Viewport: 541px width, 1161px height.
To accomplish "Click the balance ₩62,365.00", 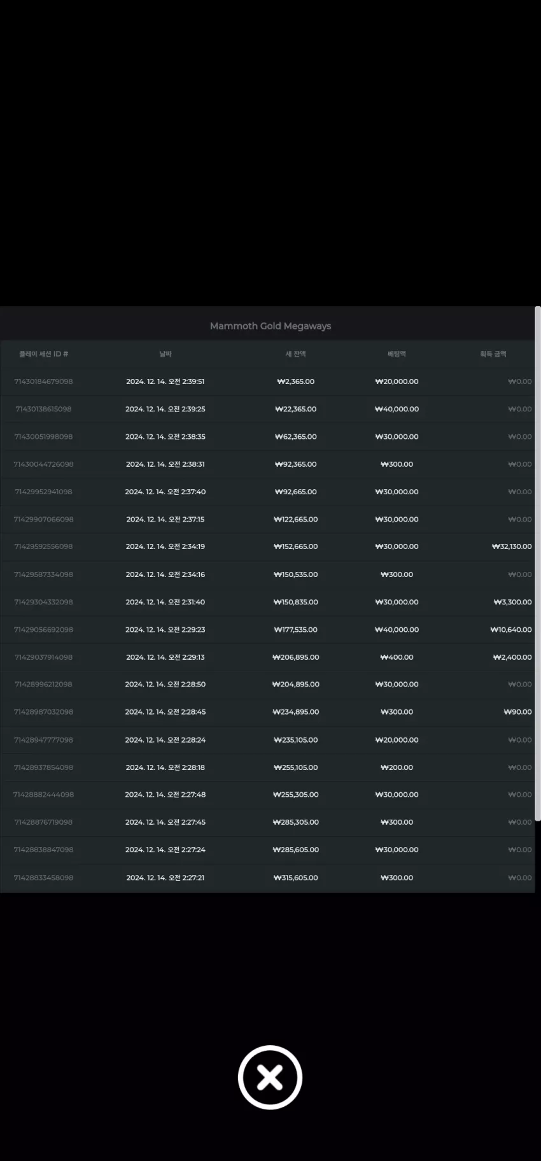I will (296, 436).
